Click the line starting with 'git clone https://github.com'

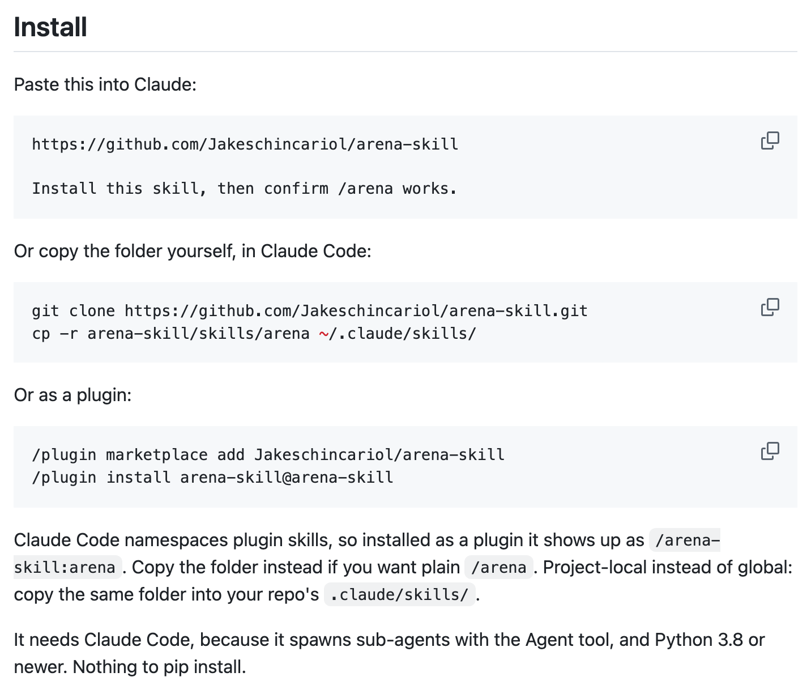click(x=310, y=310)
